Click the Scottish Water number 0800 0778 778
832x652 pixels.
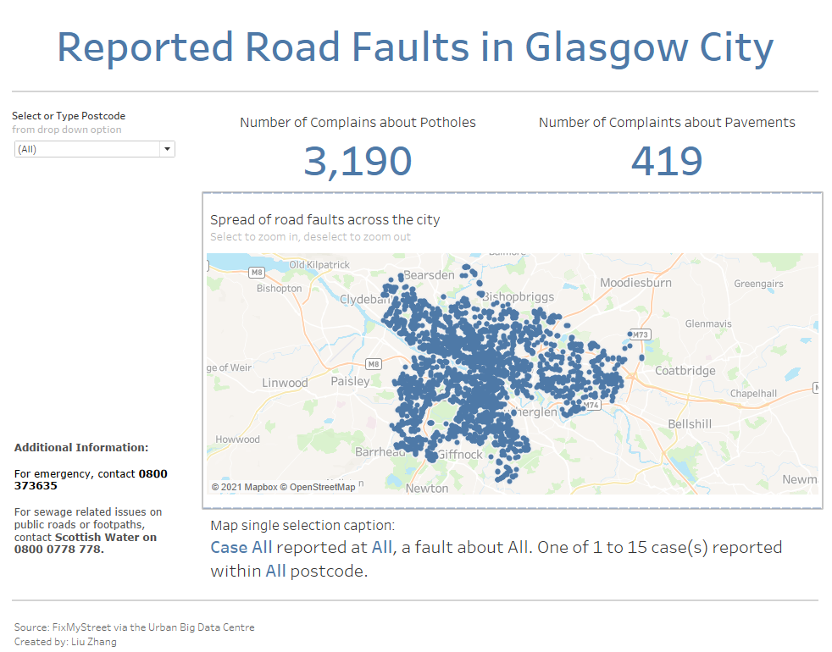[x=59, y=549]
